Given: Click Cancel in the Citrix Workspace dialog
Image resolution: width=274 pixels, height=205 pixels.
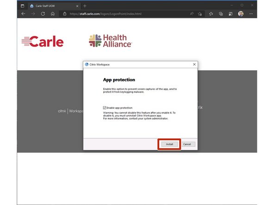Looking at the screenshot, I should click(x=187, y=144).
